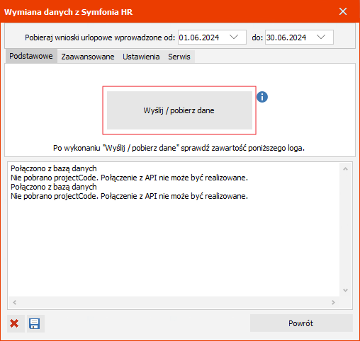
Task: Open the 'do' end date dropdown arrow
Action: click(321, 37)
